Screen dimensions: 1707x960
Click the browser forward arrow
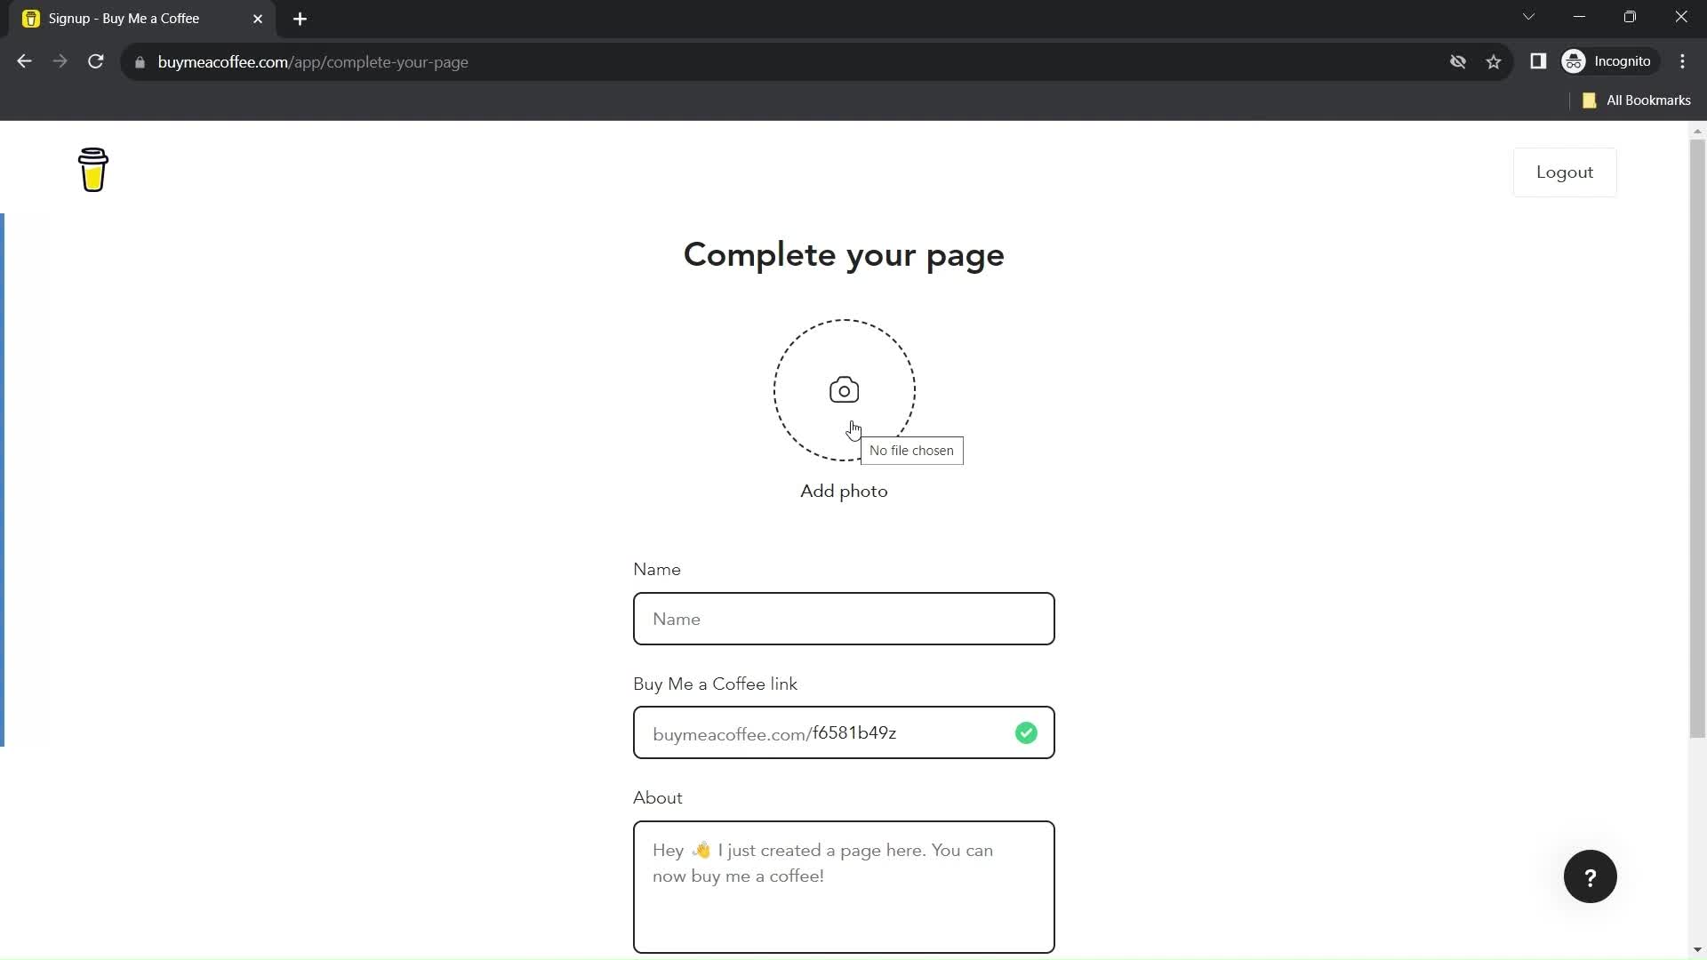(x=60, y=61)
